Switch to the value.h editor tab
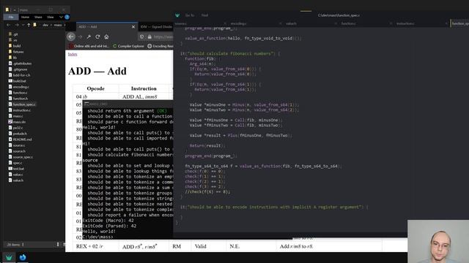This screenshot has width=469, height=263. pyautogui.click(x=292, y=23)
